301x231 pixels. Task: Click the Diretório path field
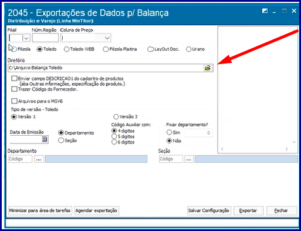pyautogui.click(x=106, y=68)
